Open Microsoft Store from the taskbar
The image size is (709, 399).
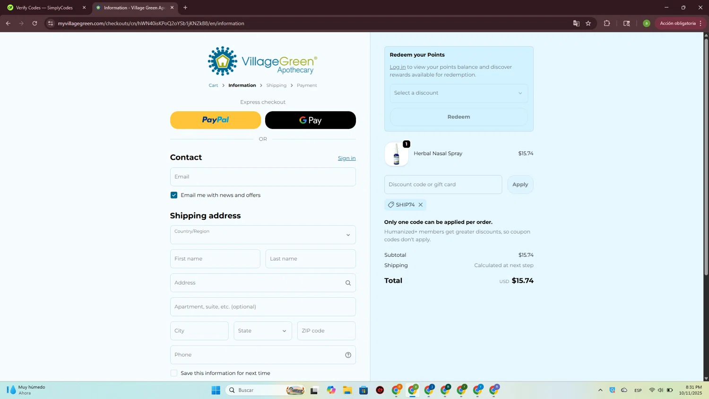pyautogui.click(x=363, y=390)
